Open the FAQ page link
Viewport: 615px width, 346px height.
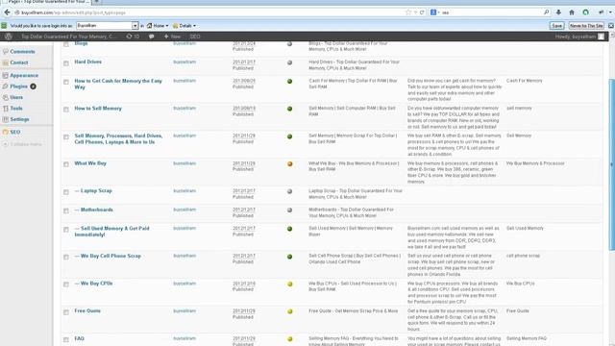pyautogui.click(x=79, y=338)
